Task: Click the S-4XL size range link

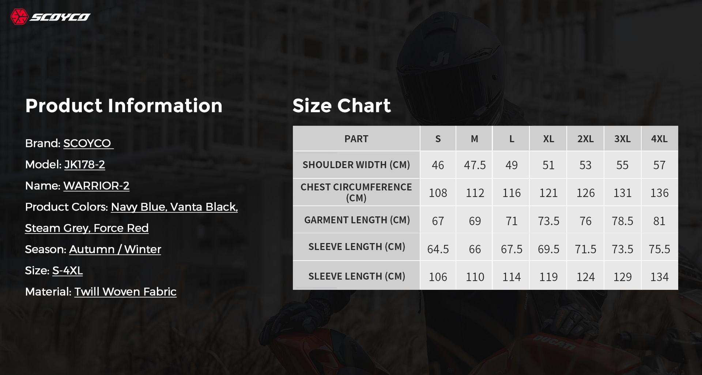Action: [x=67, y=270]
